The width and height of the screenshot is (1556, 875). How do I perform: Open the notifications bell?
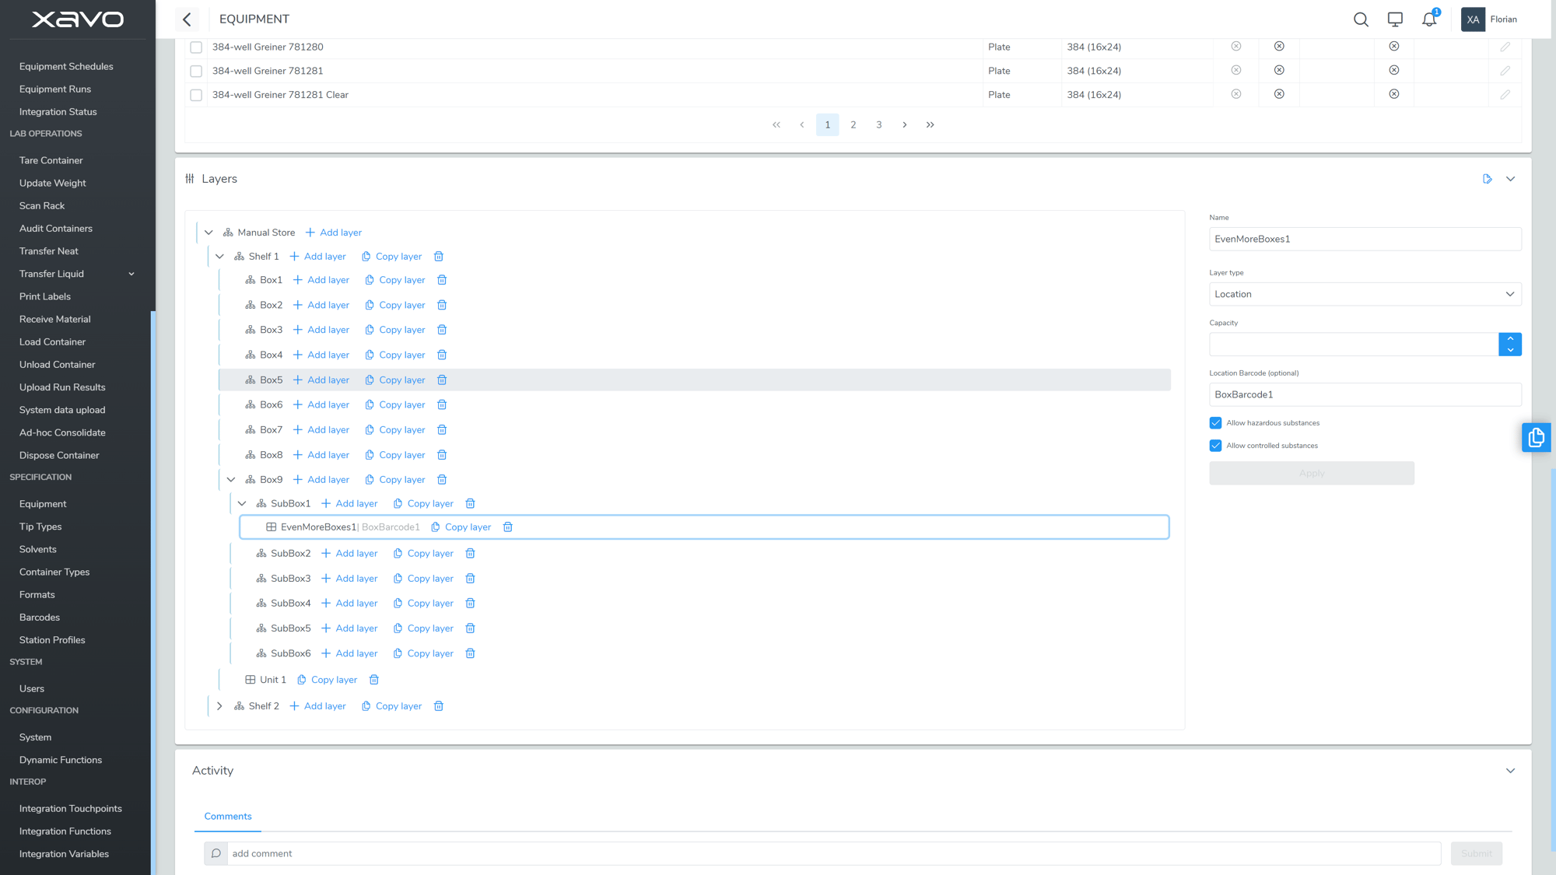tap(1429, 19)
